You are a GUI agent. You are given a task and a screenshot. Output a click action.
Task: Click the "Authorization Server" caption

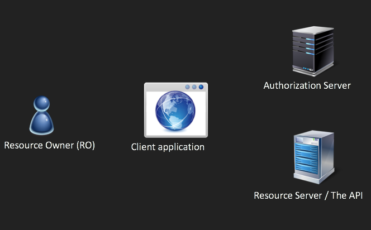[x=307, y=85]
